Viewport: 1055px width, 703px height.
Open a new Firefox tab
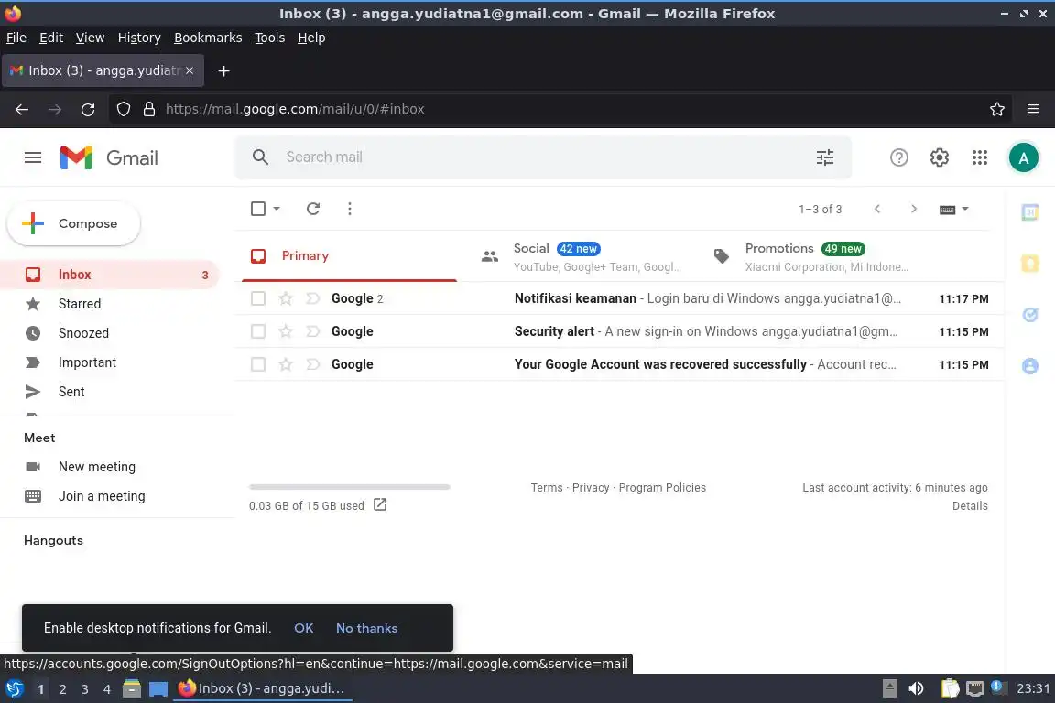(x=224, y=70)
